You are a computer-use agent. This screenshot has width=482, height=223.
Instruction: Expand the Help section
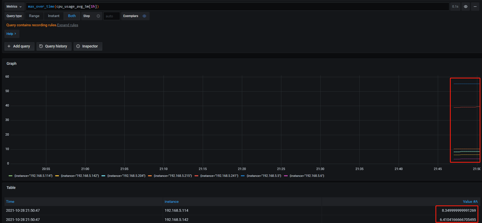tap(12, 34)
